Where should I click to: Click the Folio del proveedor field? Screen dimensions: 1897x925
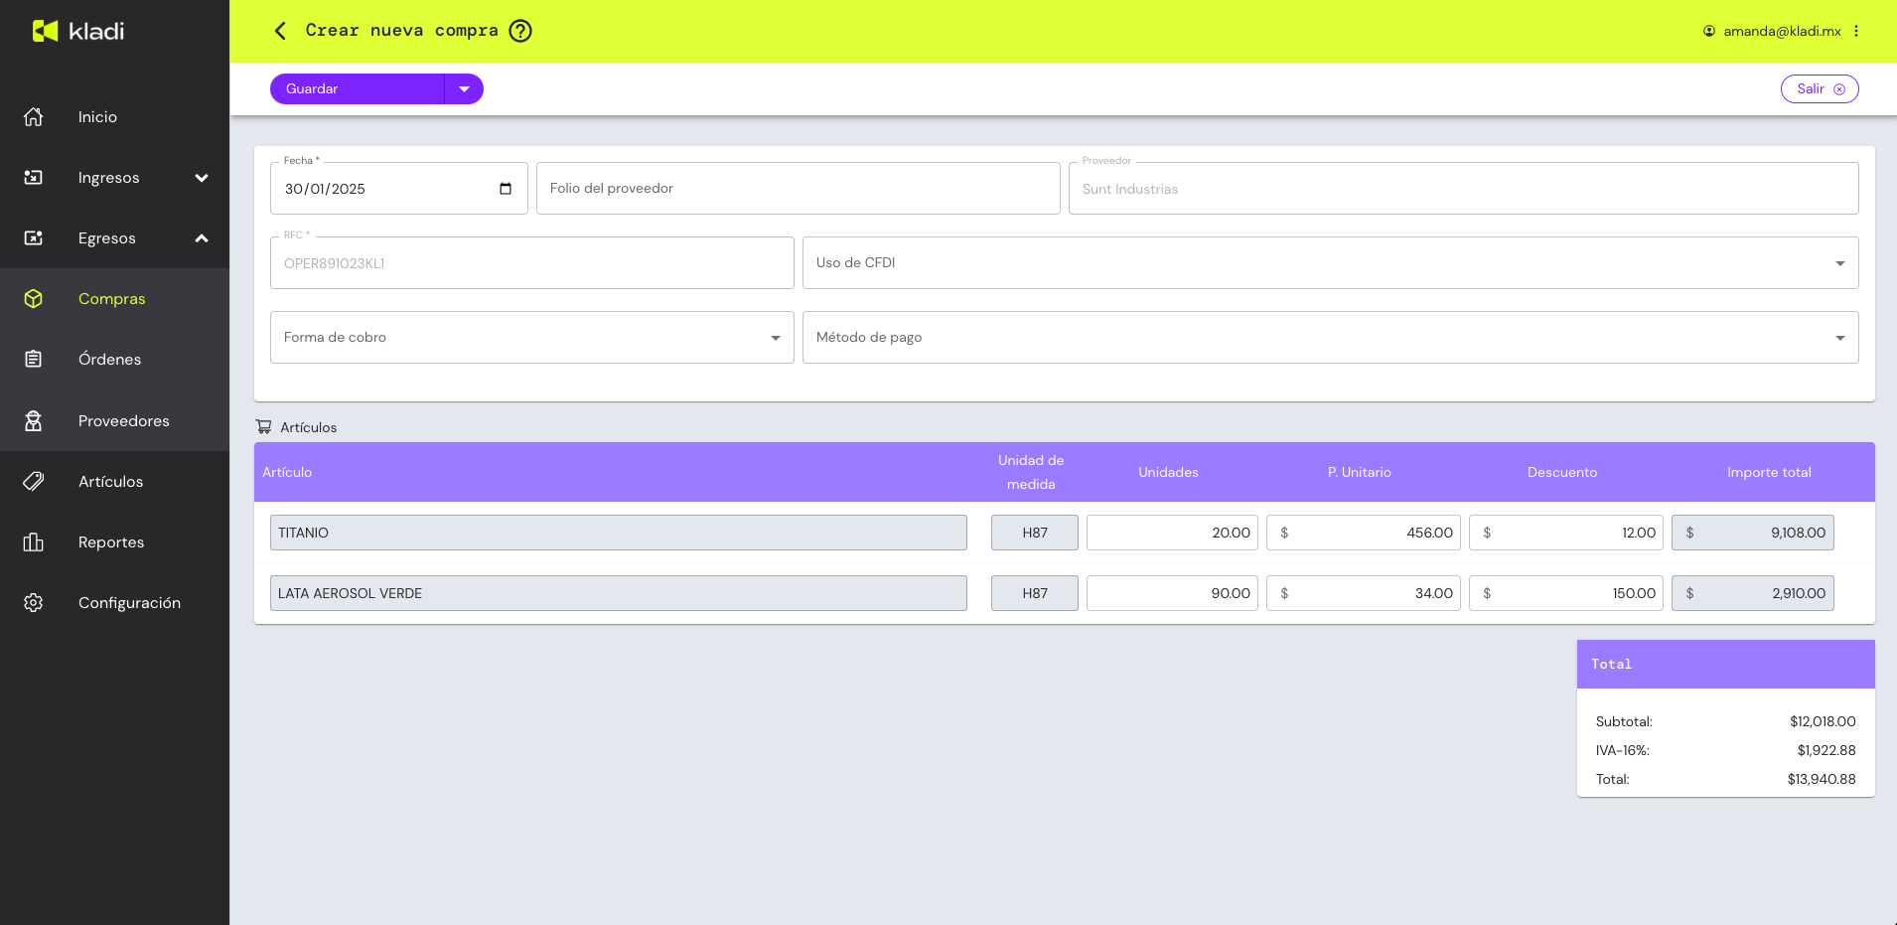click(798, 189)
